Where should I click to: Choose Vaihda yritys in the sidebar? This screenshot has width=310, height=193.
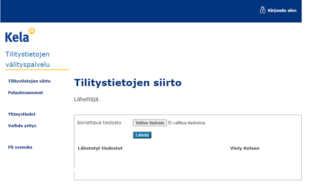pyautogui.click(x=22, y=126)
